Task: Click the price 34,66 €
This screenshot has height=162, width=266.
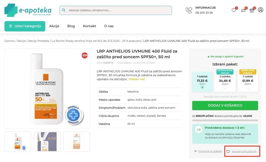Action: click(225, 81)
